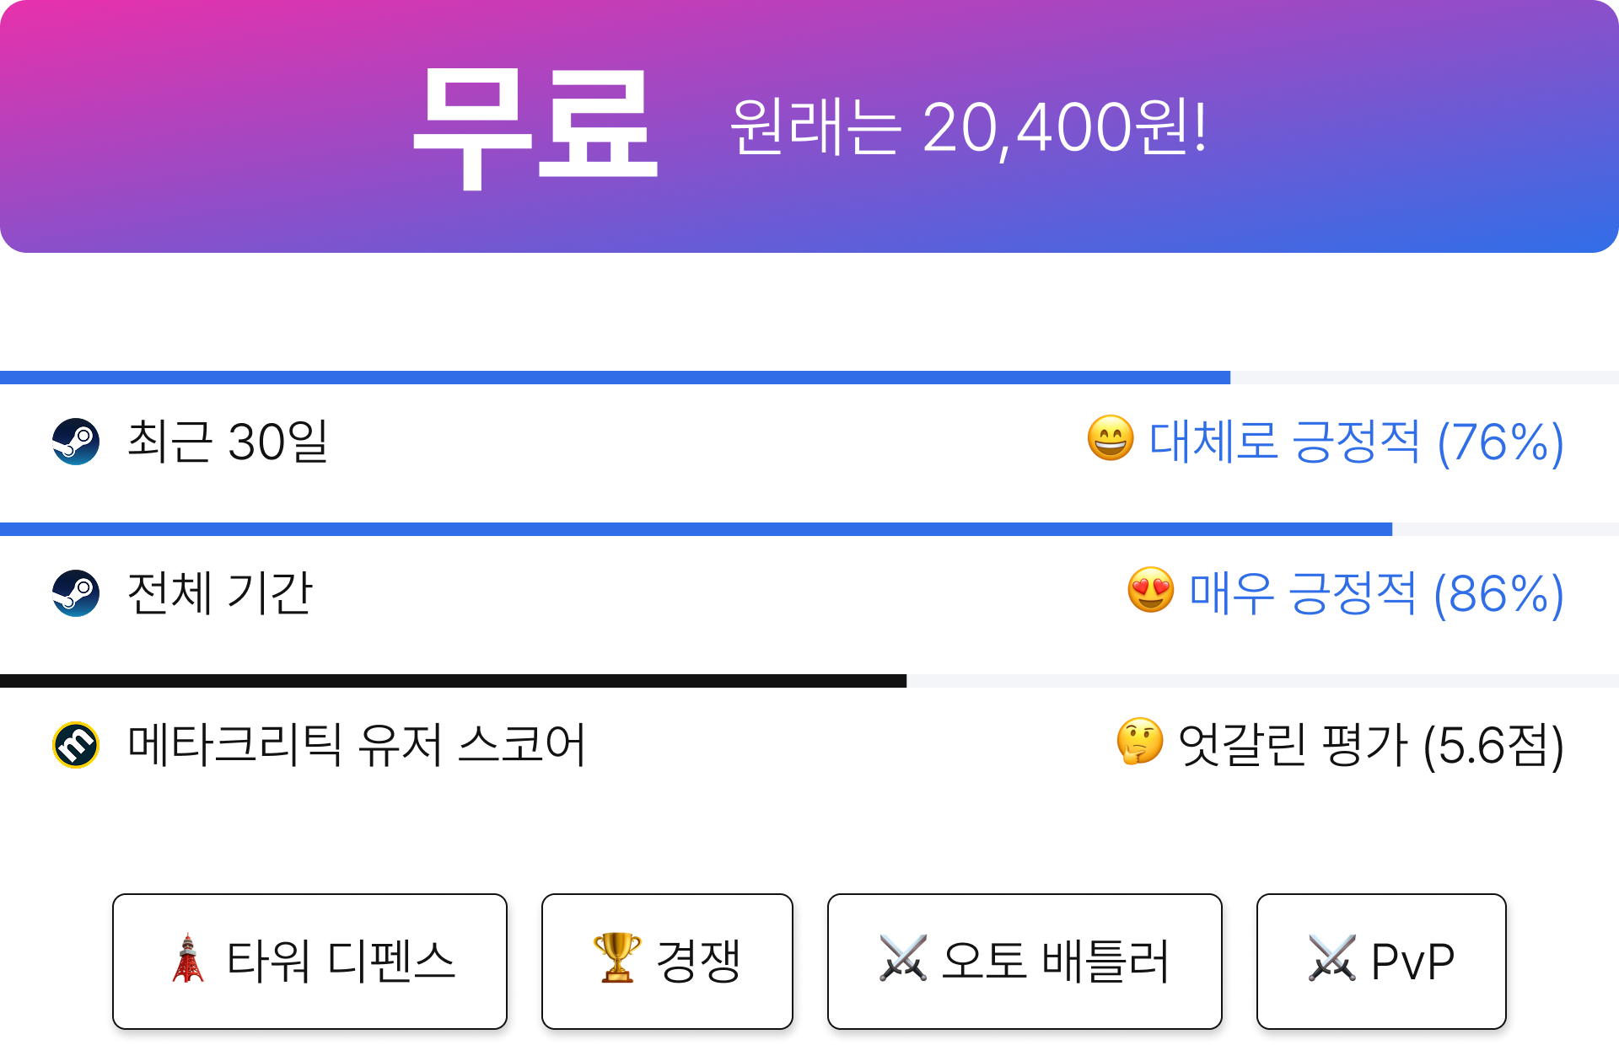Click the grinning emoji next to 대체로 긍정적
This screenshot has height=1045, width=1619.
coord(1111,438)
